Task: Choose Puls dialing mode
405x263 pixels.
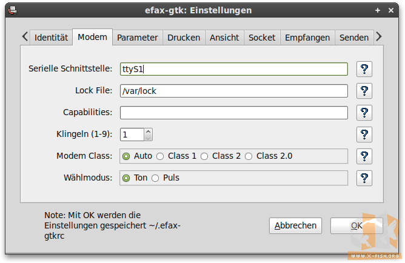Action: click(155, 178)
